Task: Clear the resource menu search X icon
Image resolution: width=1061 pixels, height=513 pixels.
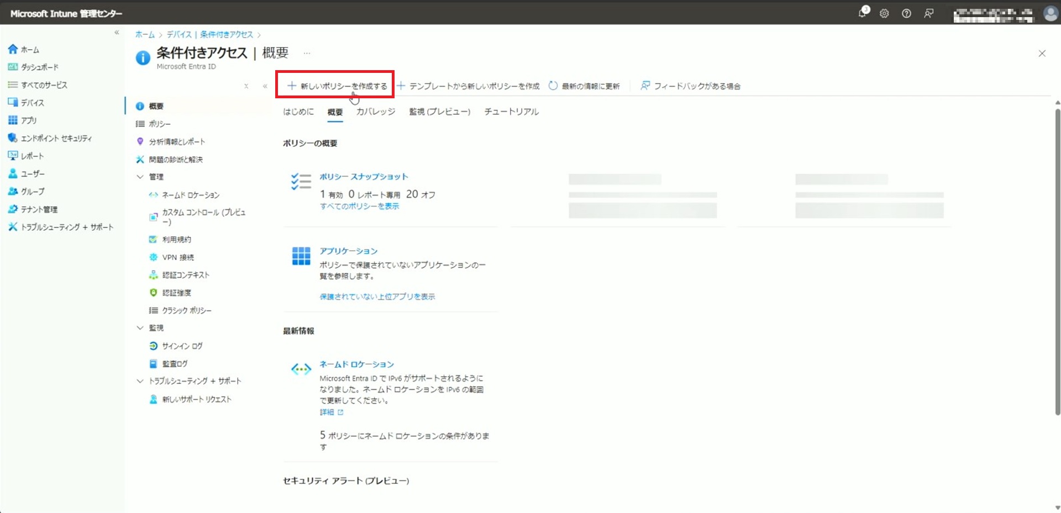Action: 246,86
